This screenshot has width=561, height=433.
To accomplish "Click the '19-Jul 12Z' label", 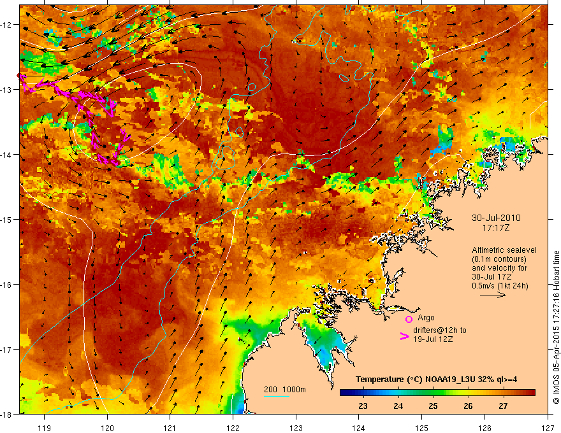I will tap(433, 339).
